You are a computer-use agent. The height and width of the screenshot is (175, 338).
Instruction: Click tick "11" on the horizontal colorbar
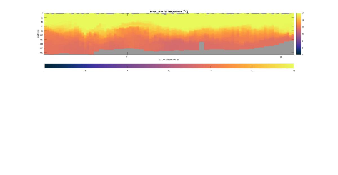[211, 71]
